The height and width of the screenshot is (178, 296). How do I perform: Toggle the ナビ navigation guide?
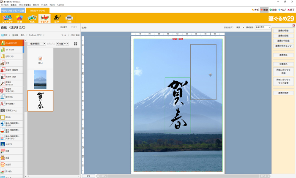(254, 9)
